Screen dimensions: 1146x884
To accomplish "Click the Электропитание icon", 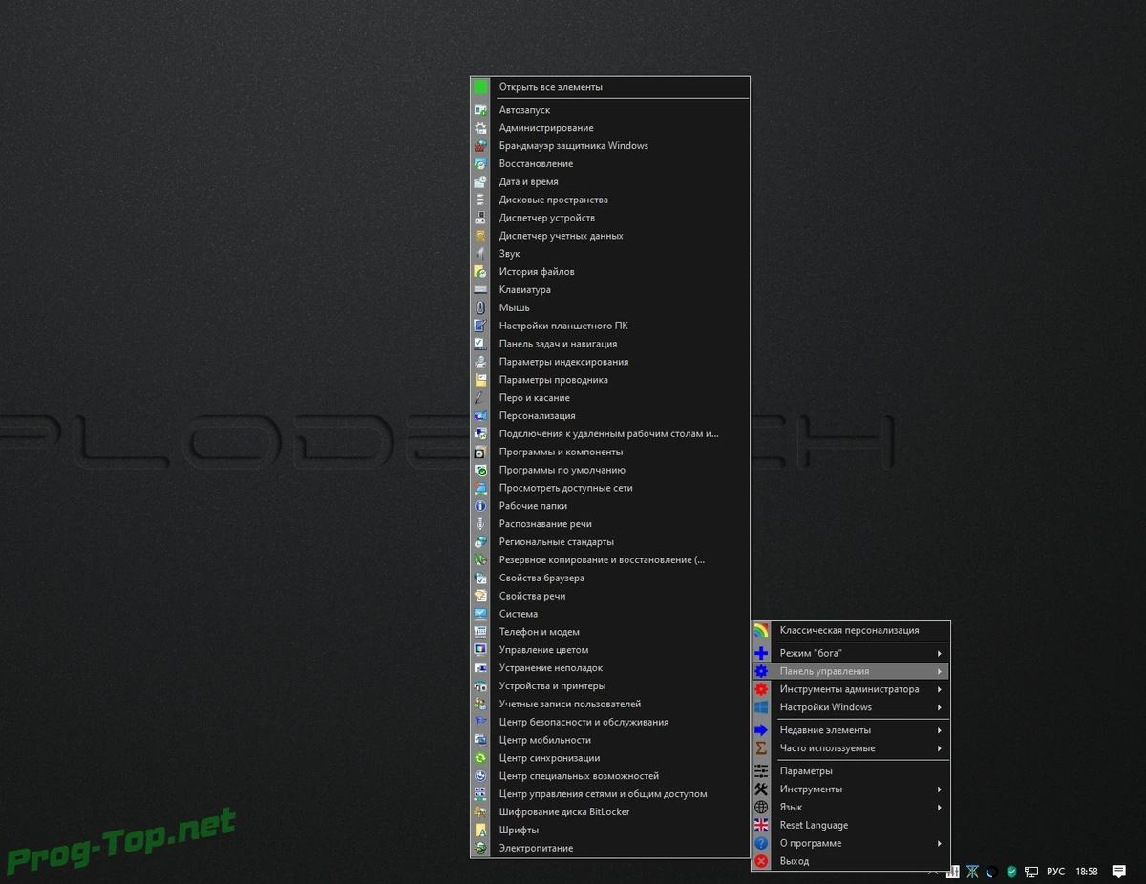I will click(480, 849).
